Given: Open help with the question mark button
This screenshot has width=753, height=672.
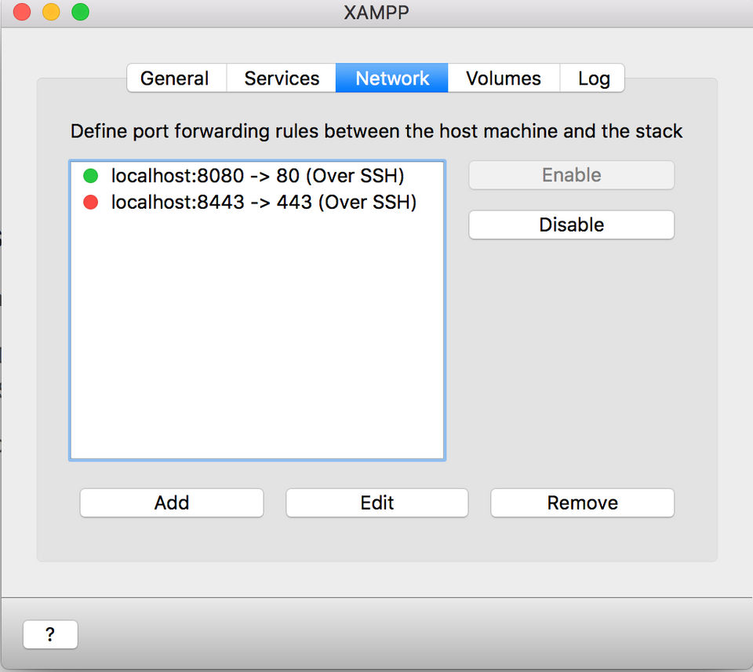Looking at the screenshot, I should point(50,634).
